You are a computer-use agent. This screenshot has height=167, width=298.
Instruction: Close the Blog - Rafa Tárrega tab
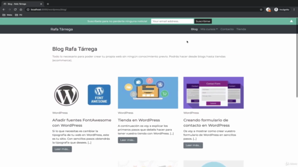pyautogui.click(x=41, y=4)
